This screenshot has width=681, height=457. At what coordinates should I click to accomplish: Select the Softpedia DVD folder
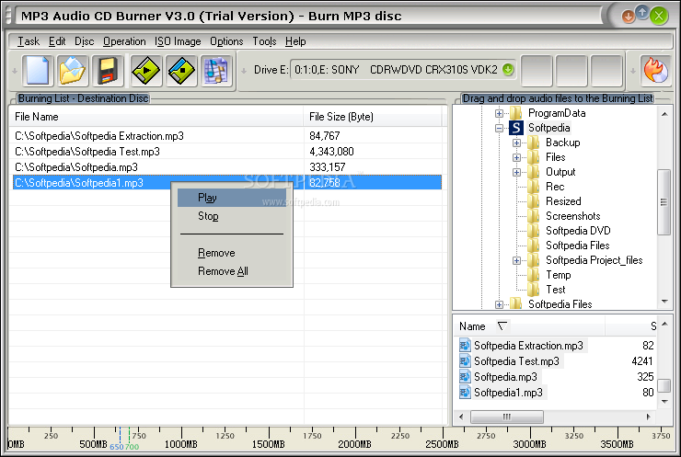578,231
